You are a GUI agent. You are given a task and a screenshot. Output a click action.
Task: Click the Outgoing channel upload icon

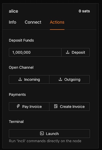[x=60, y=79]
